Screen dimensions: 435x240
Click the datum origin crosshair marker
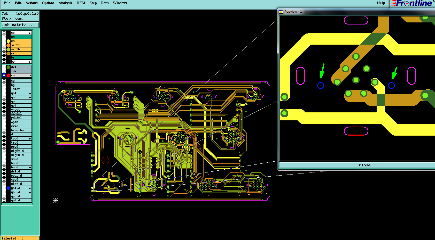[56, 200]
